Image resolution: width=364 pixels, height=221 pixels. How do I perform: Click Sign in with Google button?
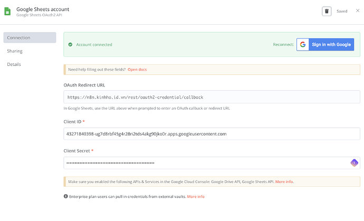click(325, 44)
